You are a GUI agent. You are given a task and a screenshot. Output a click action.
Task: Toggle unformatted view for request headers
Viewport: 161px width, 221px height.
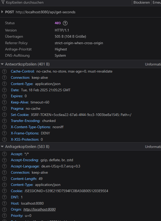pyautogui.click(x=153, y=147)
